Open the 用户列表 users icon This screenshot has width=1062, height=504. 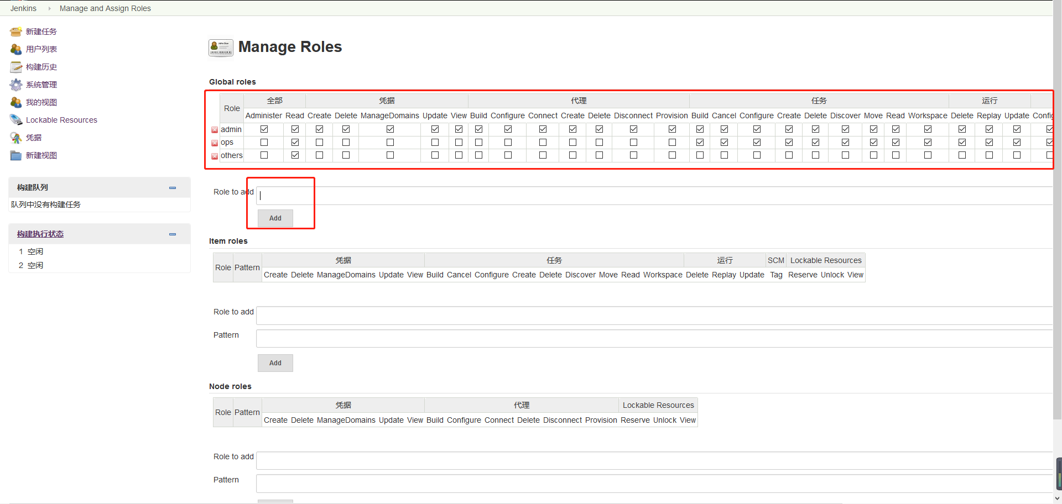15,49
